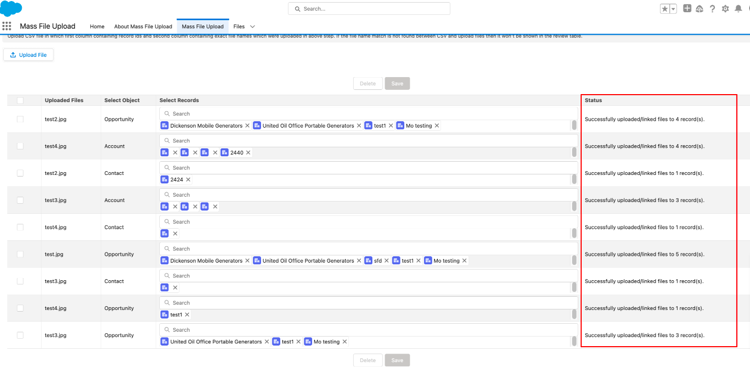The width and height of the screenshot is (750, 369).
Task: Open the favorites list dropdown arrow
Action: pos(673,9)
